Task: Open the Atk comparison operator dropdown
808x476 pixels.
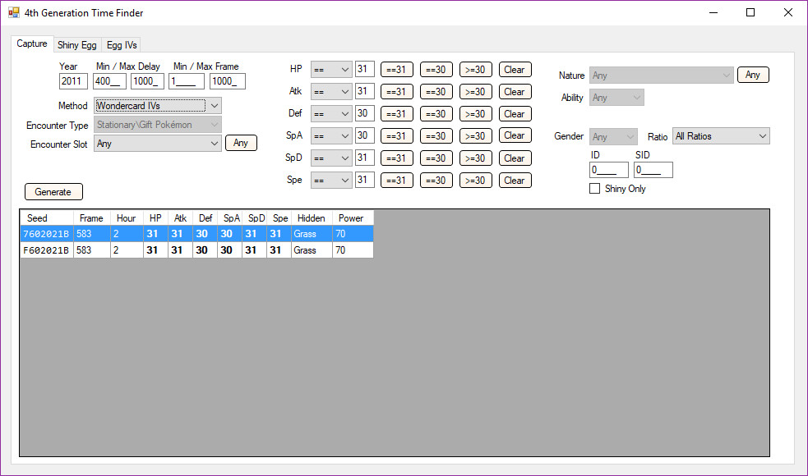Action: click(331, 92)
